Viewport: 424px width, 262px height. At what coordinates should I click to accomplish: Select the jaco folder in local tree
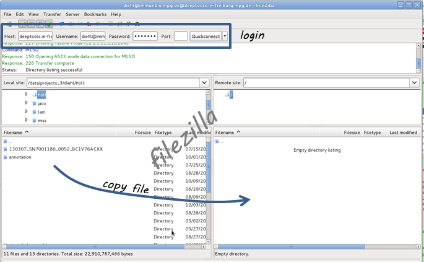pyautogui.click(x=41, y=103)
